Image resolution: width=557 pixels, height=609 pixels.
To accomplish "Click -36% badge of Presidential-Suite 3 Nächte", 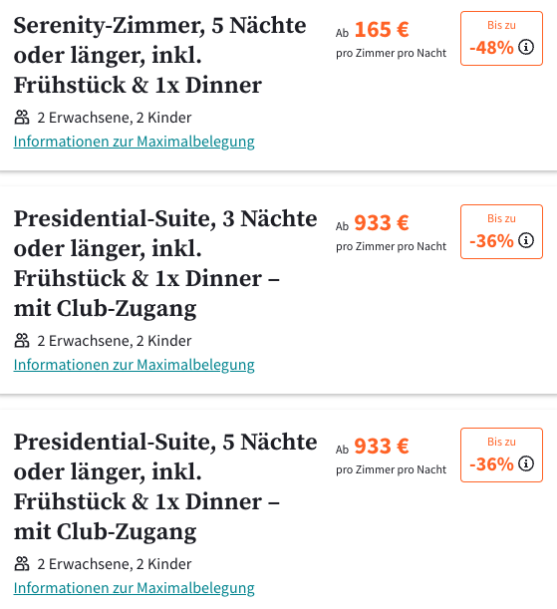I will point(501,231).
